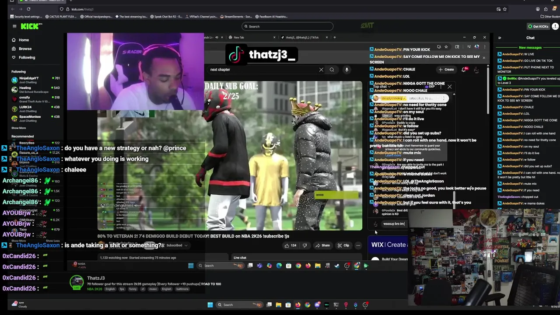This screenshot has width=560, height=315.
Task: Click the webcam overlay thumbnail
Action: (x=484, y=256)
